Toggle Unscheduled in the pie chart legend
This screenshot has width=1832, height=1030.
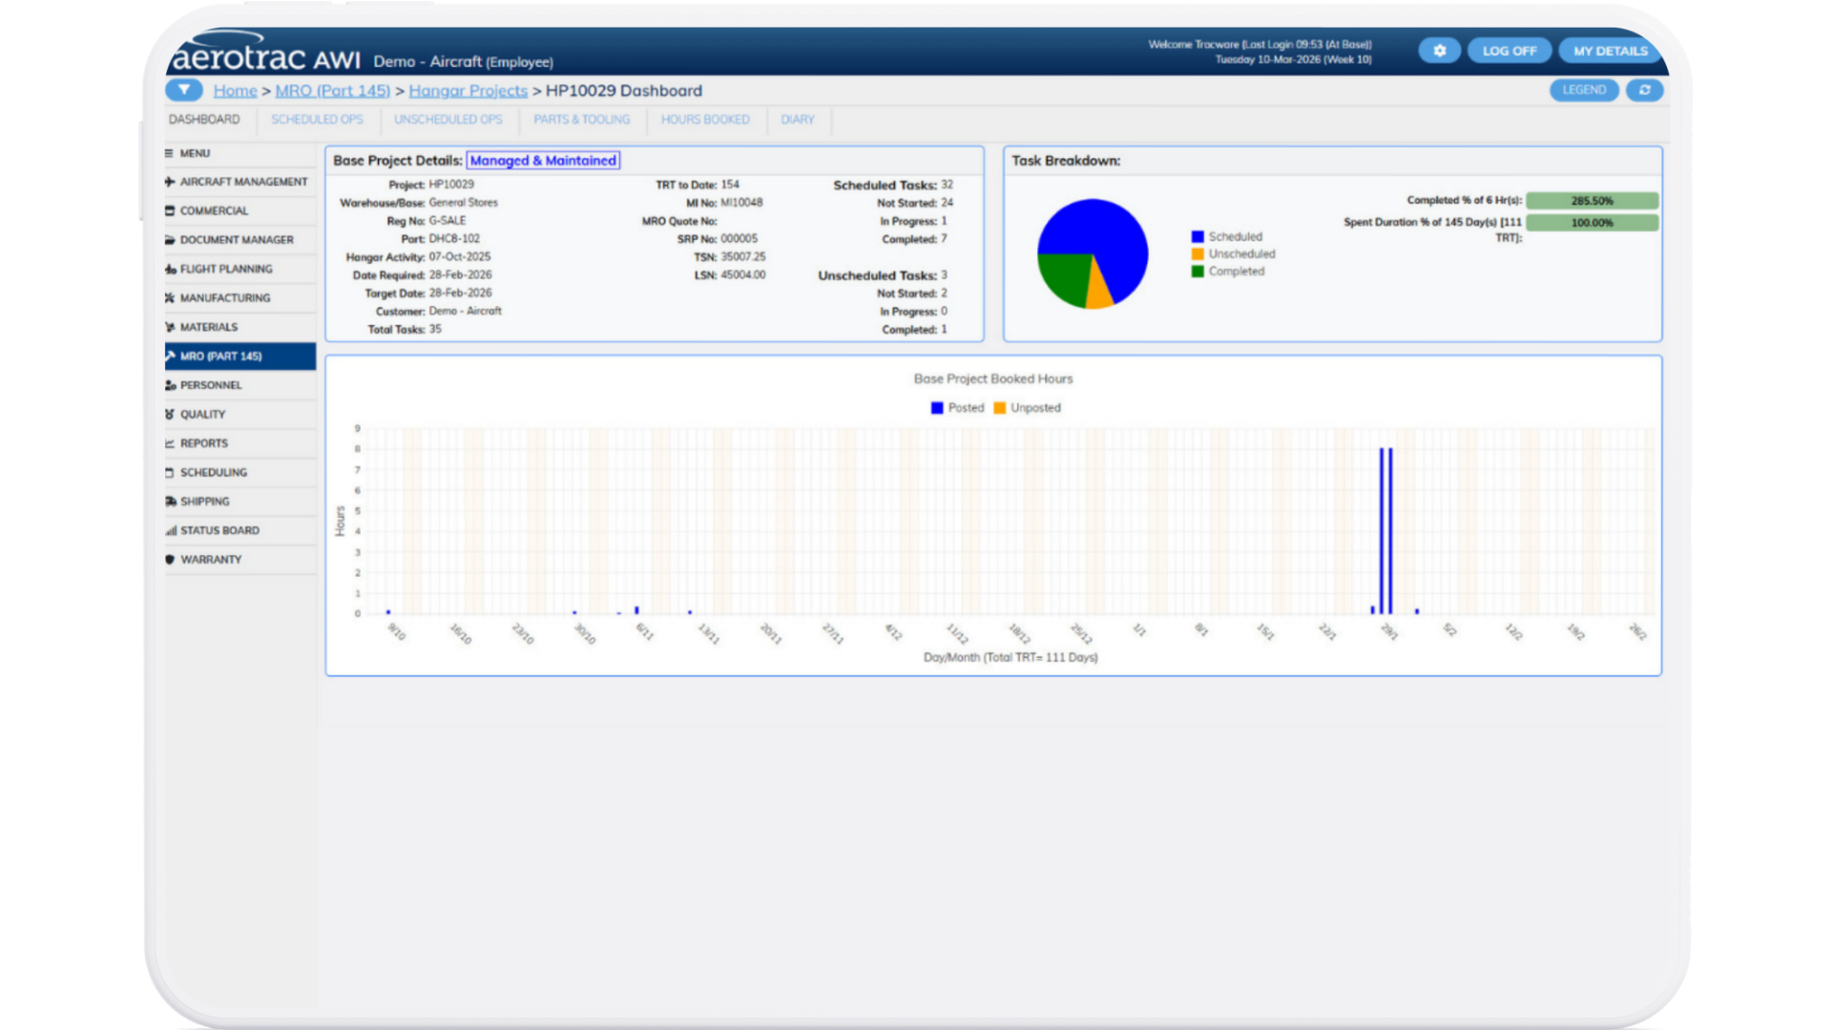pyautogui.click(x=1233, y=254)
